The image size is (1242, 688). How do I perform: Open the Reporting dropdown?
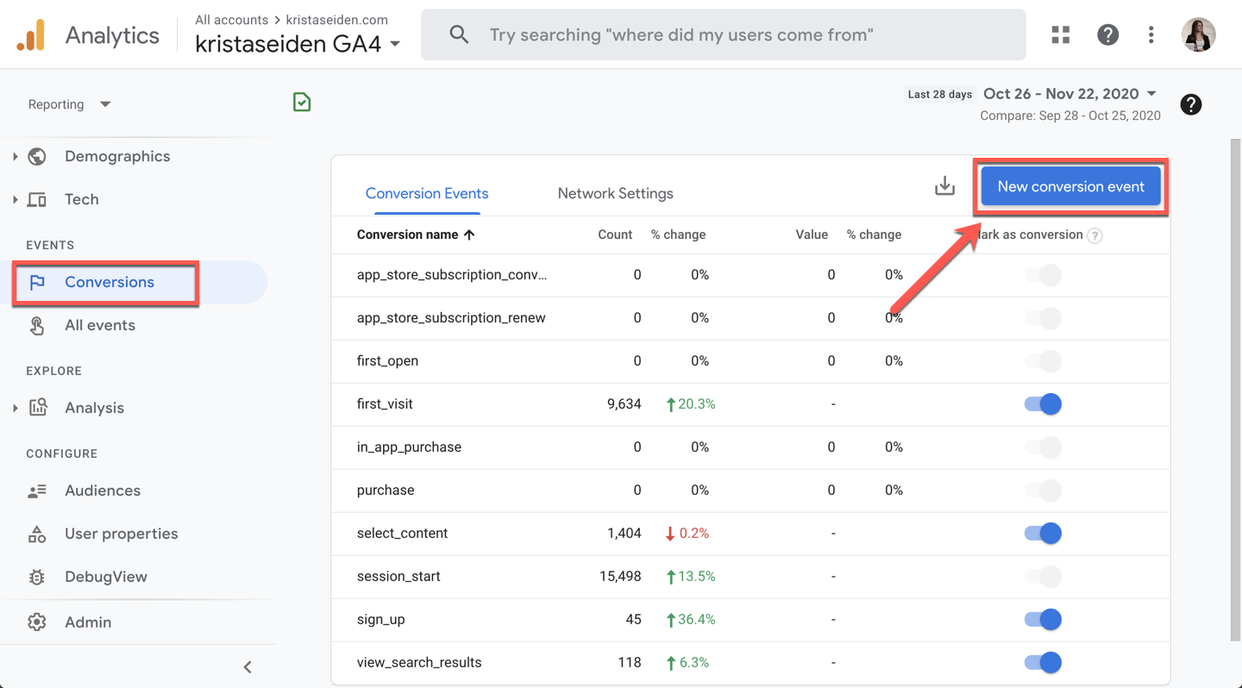click(x=69, y=104)
